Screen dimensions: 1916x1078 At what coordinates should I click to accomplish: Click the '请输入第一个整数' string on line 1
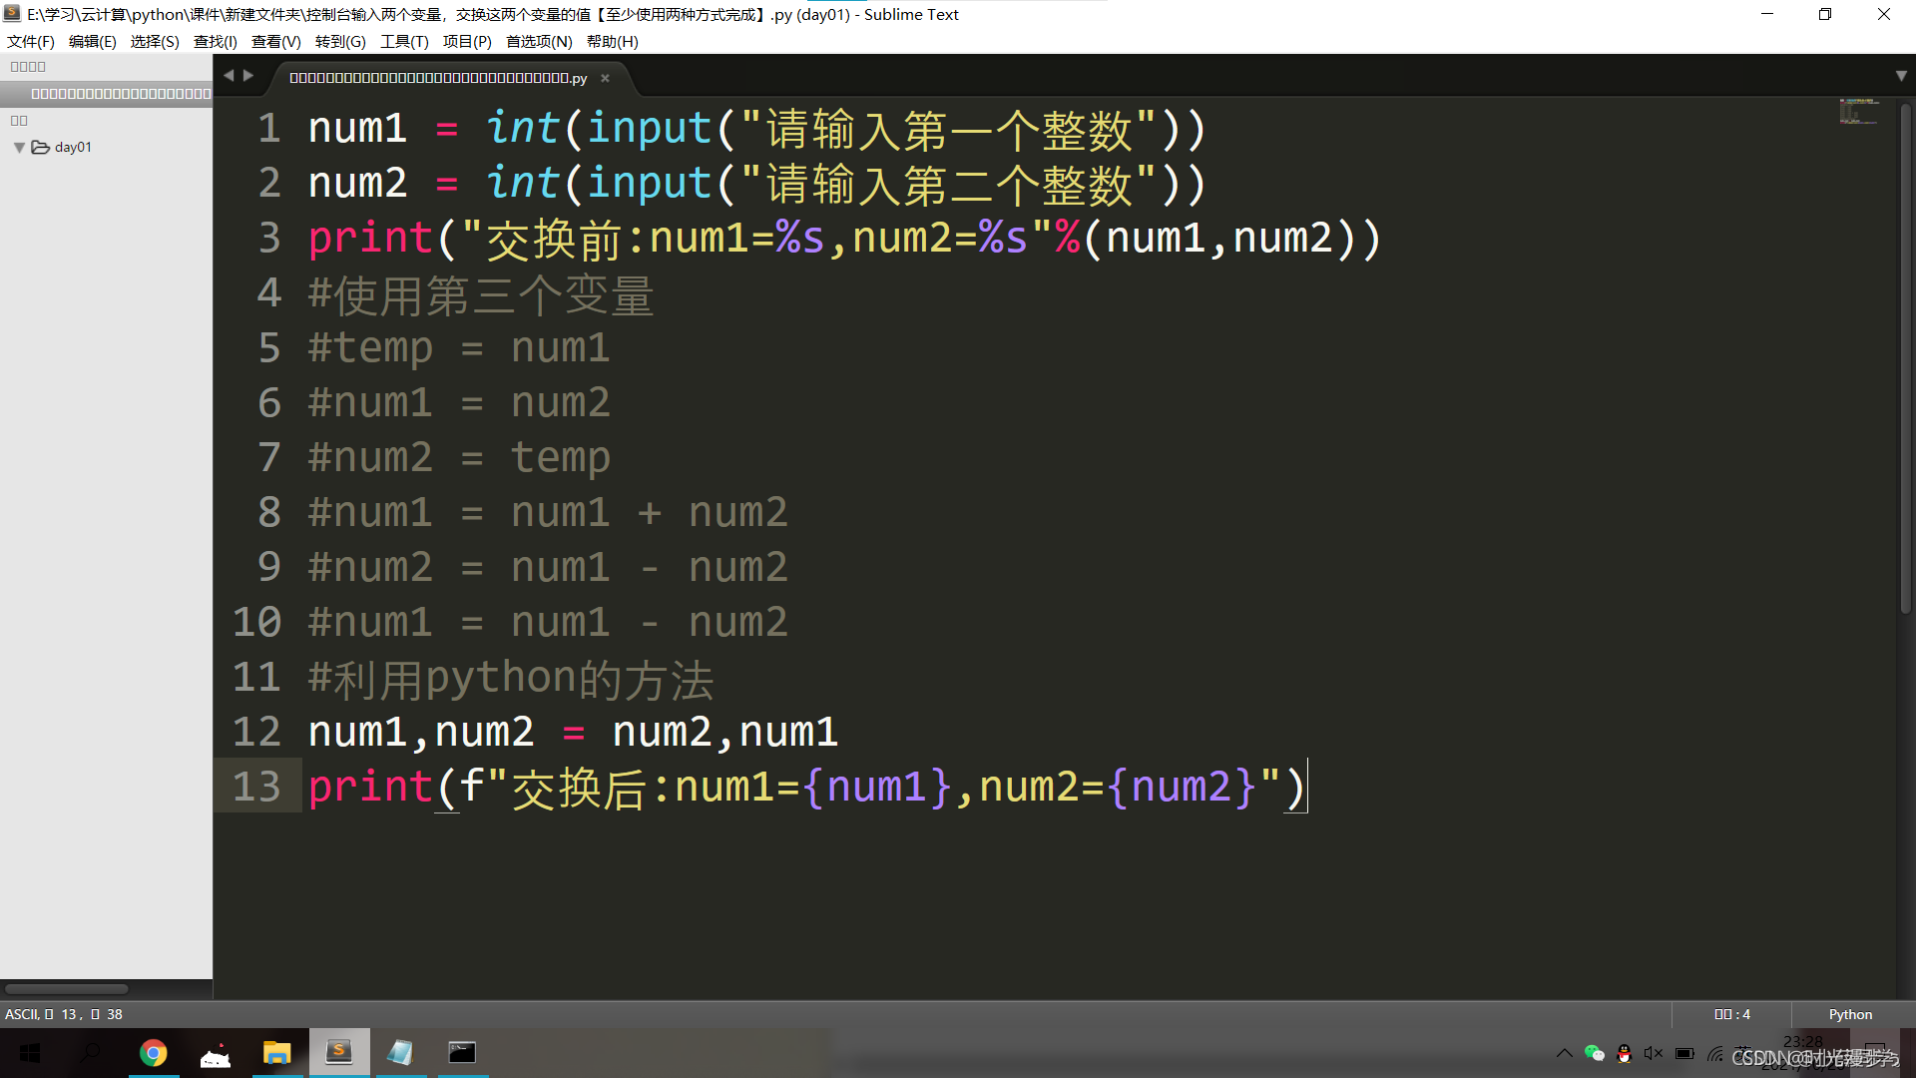click(948, 130)
